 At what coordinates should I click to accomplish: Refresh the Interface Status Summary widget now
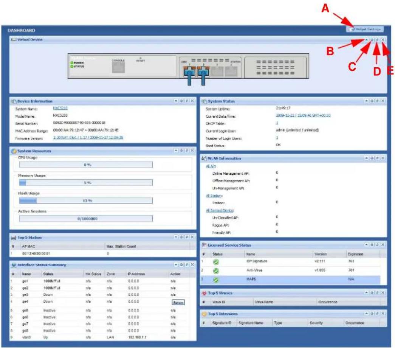(187, 264)
